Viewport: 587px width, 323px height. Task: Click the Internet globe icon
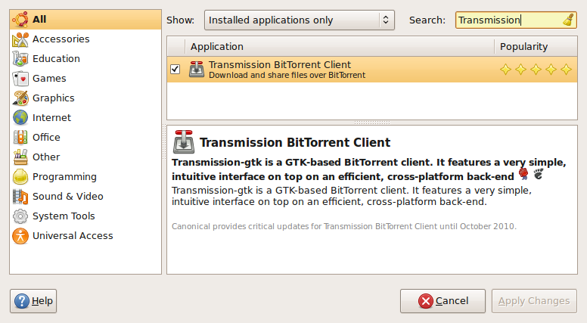pos(20,117)
